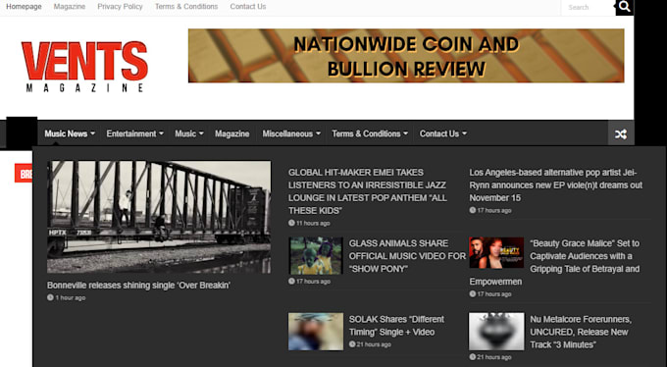The height and width of the screenshot is (367, 667).
Task: Read 'Bonneville releases shining single Over Breakin'
Action: click(x=138, y=286)
